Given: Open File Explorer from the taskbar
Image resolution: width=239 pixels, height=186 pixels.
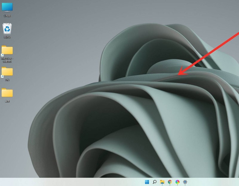Looking at the screenshot, I should click(162, 182).
